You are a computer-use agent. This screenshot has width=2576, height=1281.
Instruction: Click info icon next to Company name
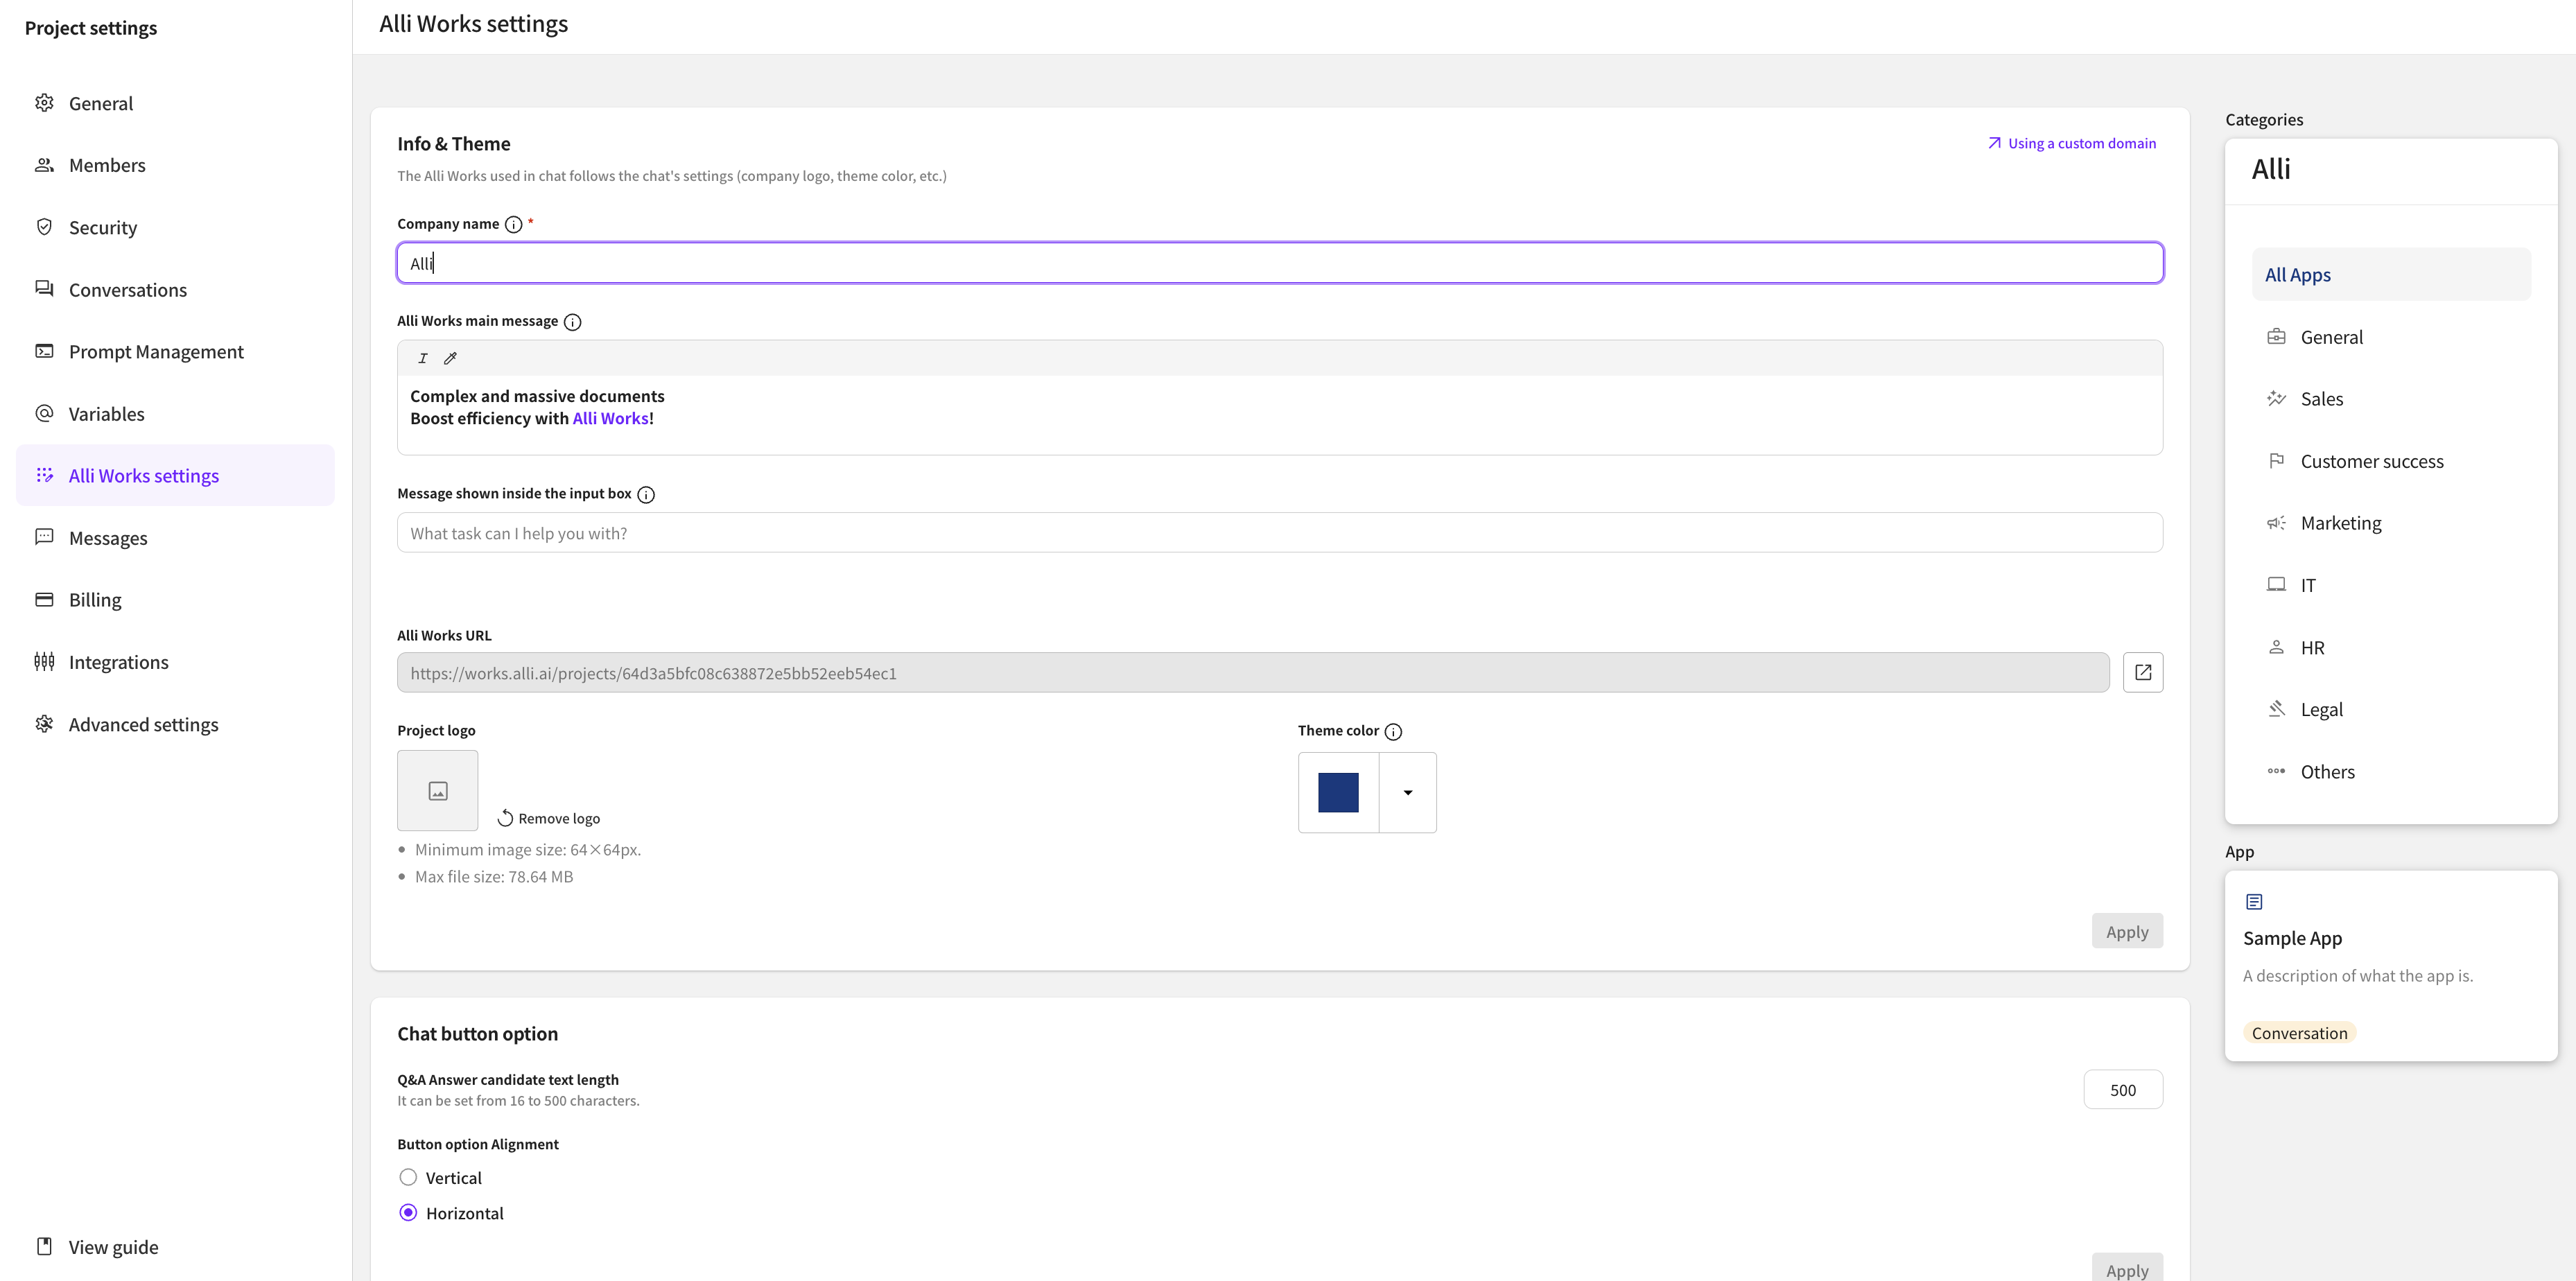[513, 225]
